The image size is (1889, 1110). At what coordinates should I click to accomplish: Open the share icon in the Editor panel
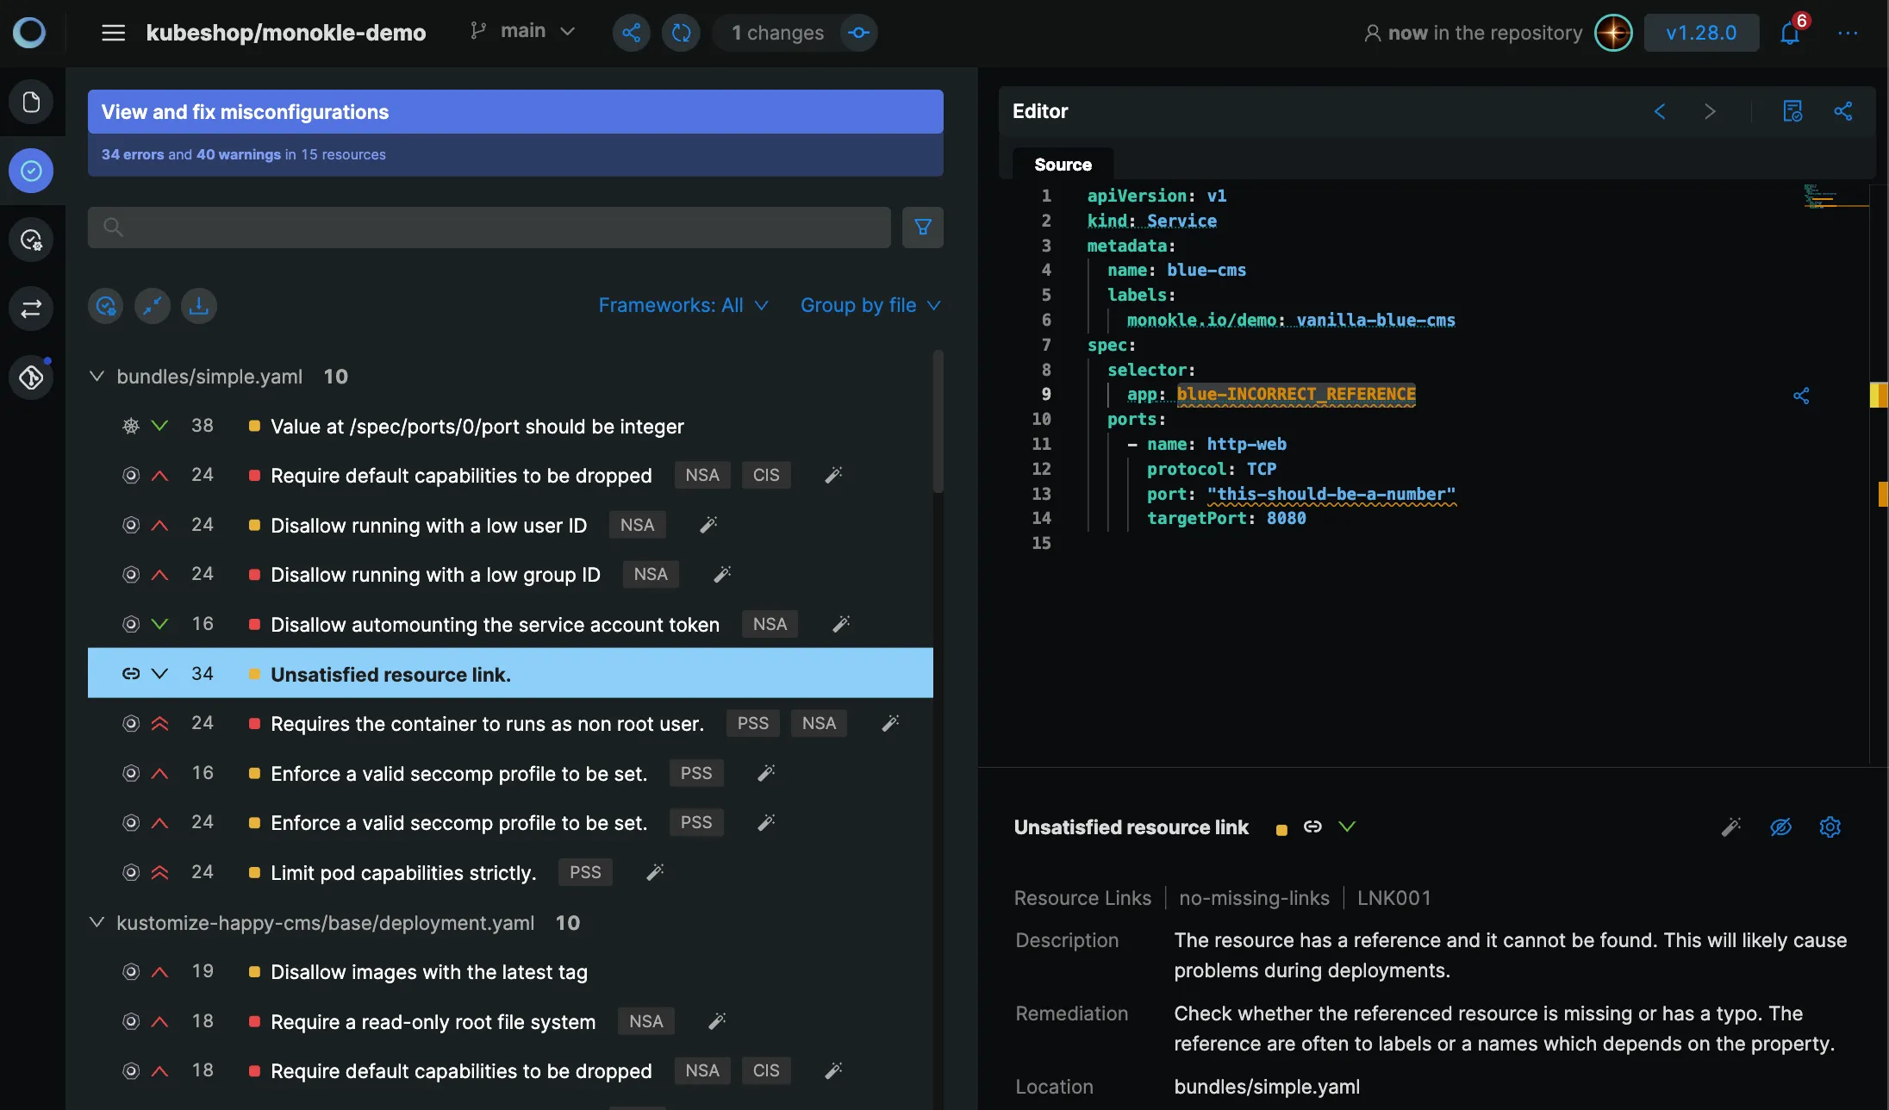point(1843,110)
